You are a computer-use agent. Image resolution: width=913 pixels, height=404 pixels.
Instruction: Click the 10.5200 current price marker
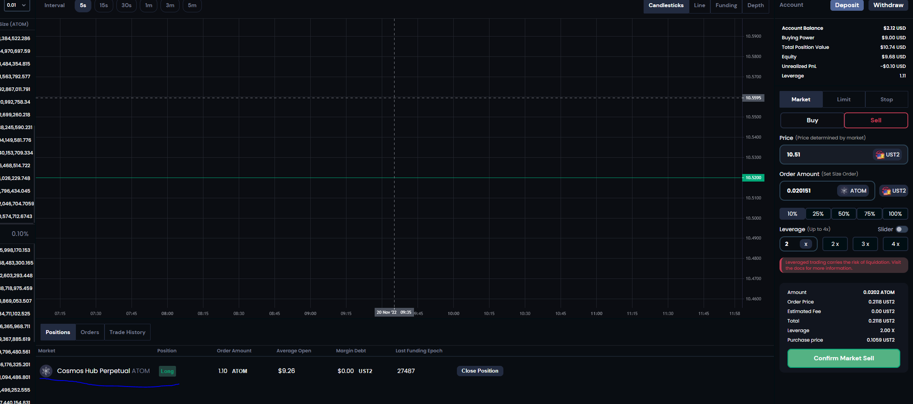pos(753,178)
